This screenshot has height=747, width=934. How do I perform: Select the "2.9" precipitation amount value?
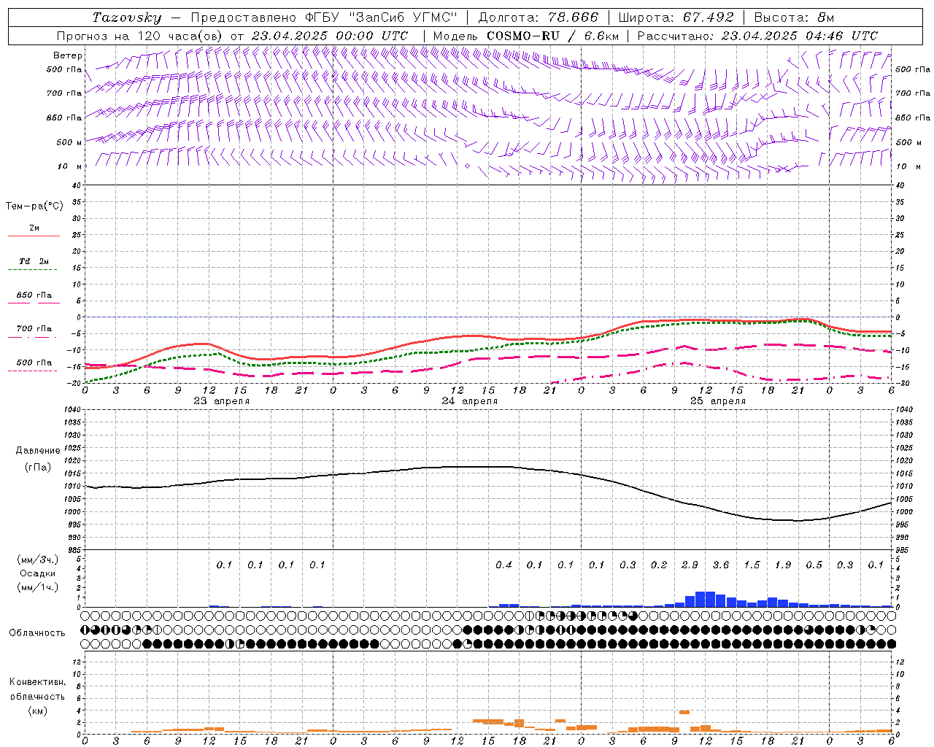tap(690, 565)
